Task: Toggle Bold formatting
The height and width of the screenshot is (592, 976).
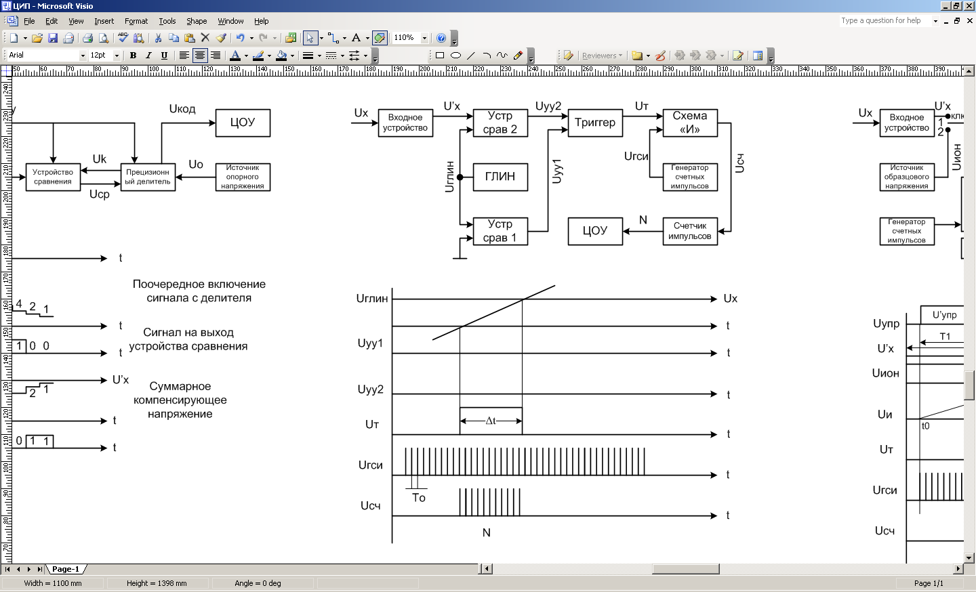Action: [133, 56]
